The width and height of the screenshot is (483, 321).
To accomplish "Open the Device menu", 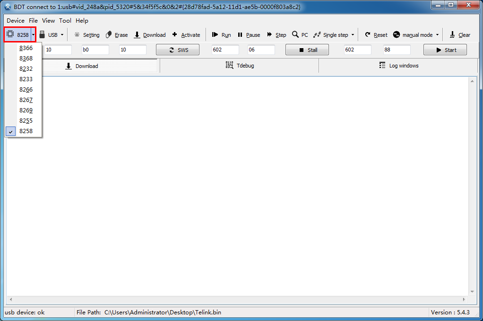I will (16, 21).
